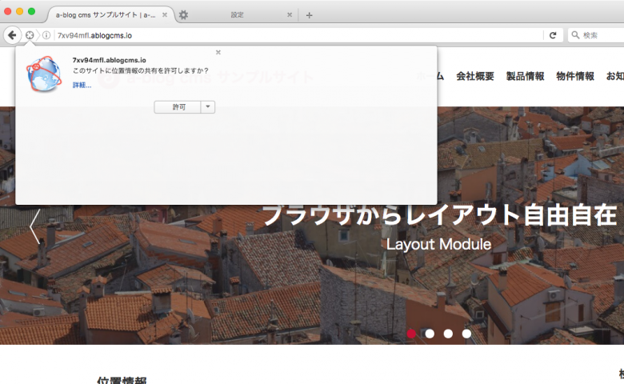Close the 設定 tab

[x=290, y=14]
